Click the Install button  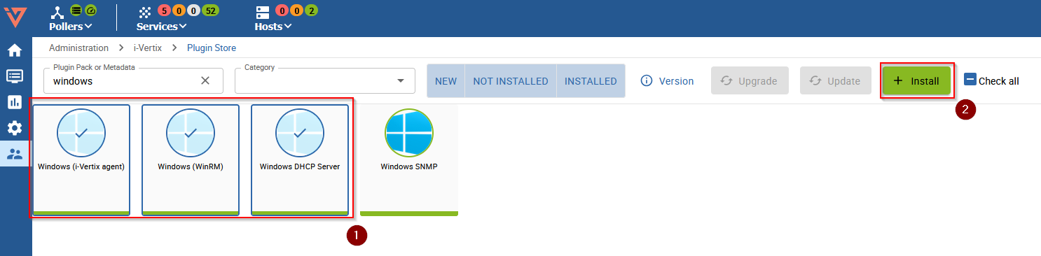[x=916, y=81]
